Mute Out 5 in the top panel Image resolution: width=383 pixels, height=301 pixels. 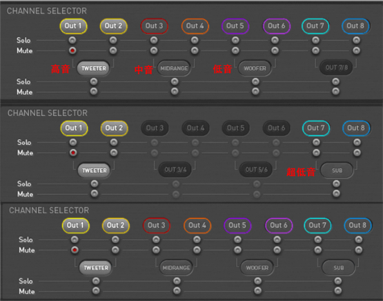[235, 50]
